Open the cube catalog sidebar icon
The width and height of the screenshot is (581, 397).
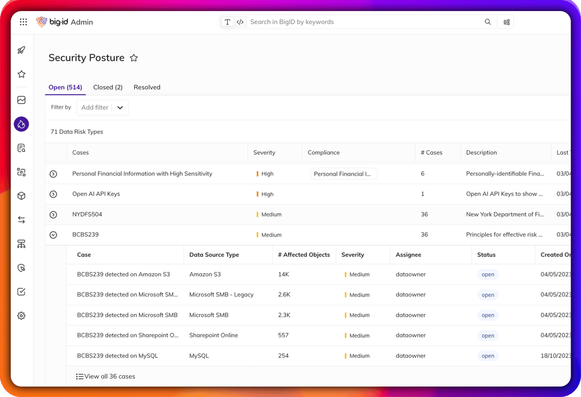pyautogui.click(x=21, y=196)
